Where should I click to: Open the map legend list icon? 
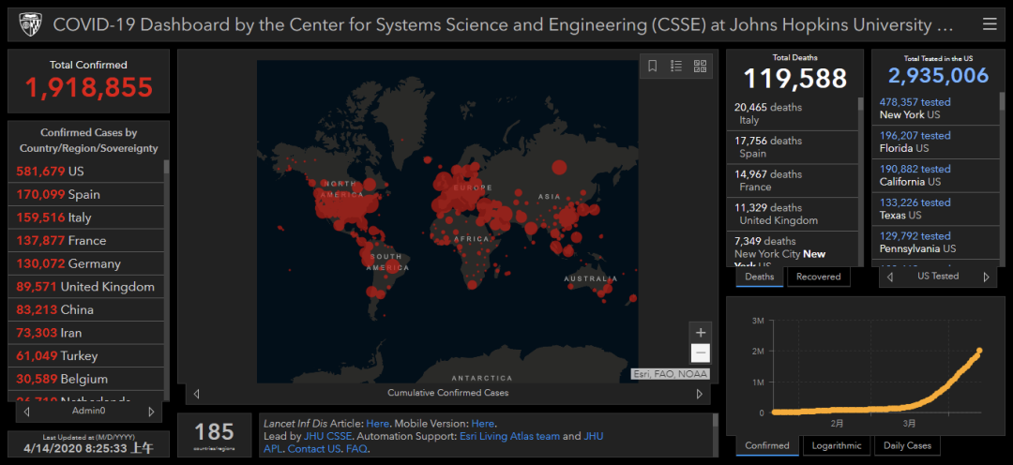tap(676, 66)
